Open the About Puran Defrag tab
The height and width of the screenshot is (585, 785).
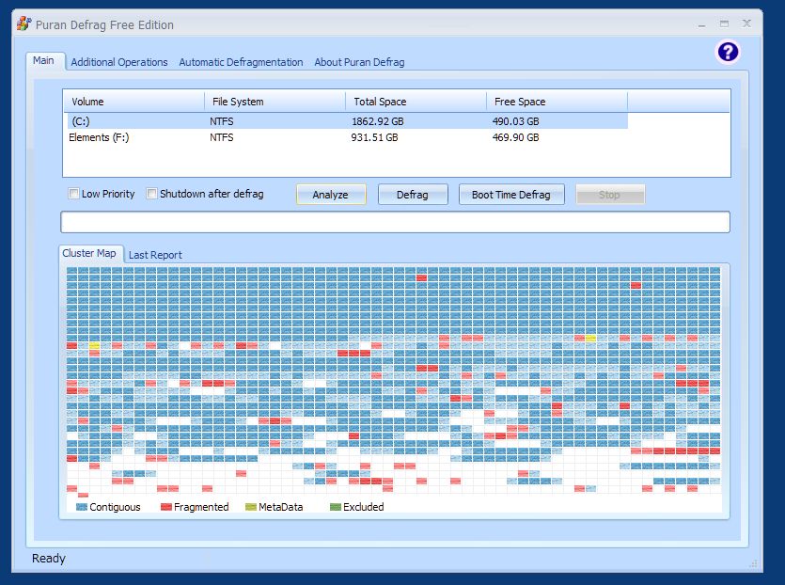[359, 62]
